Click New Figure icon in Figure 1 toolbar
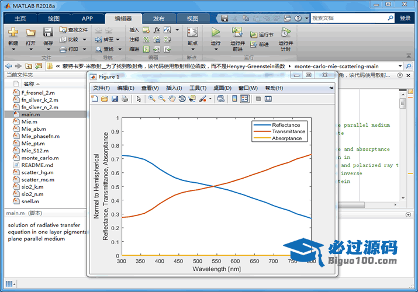The height and width of the screenshot is (292, 418). tap(95, 99)
